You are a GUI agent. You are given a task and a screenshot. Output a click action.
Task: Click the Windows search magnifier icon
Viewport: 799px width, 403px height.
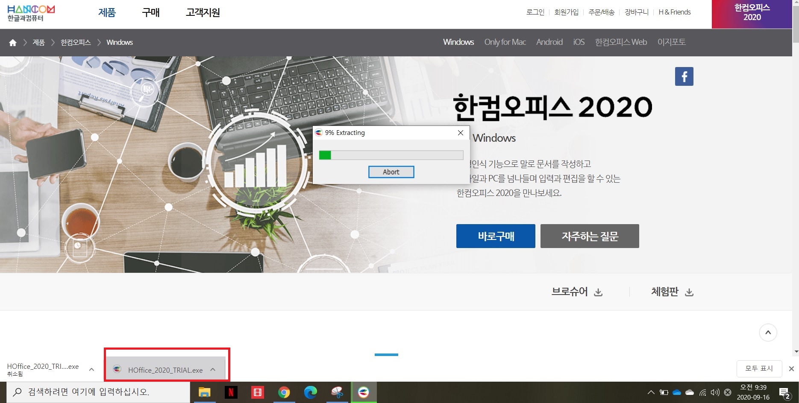tap(18, 392)
